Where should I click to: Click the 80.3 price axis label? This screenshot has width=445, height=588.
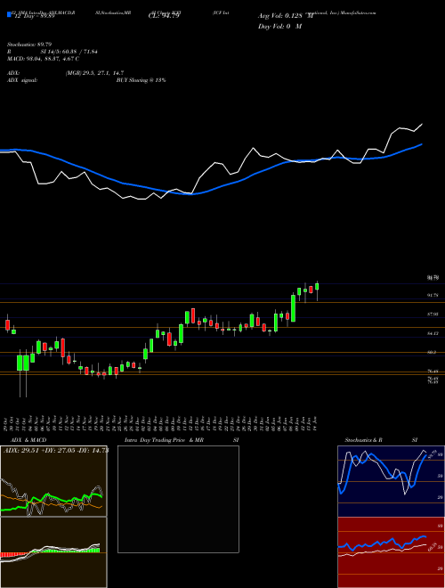point(433,352)
